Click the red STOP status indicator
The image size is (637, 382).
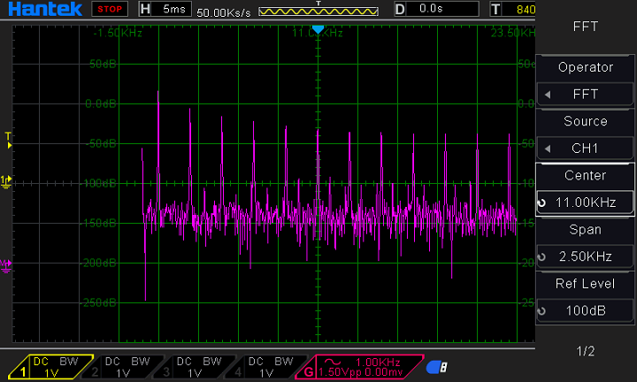(110, 10)
